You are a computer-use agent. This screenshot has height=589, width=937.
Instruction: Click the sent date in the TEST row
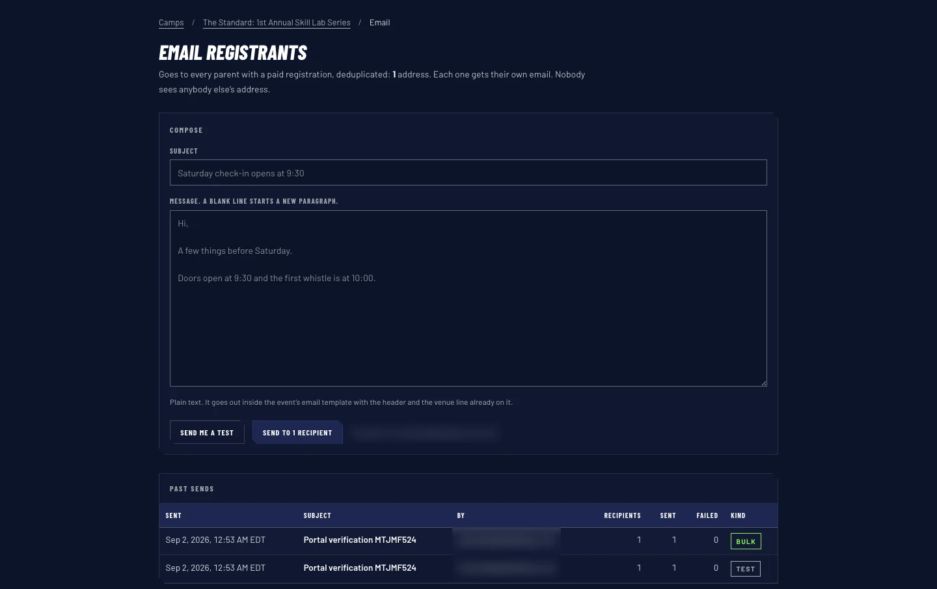[215, 568]
